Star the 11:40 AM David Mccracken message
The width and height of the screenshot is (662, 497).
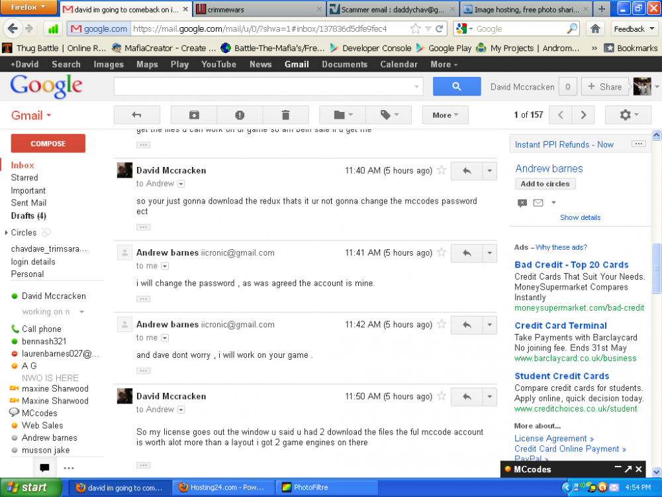[442, 170]
